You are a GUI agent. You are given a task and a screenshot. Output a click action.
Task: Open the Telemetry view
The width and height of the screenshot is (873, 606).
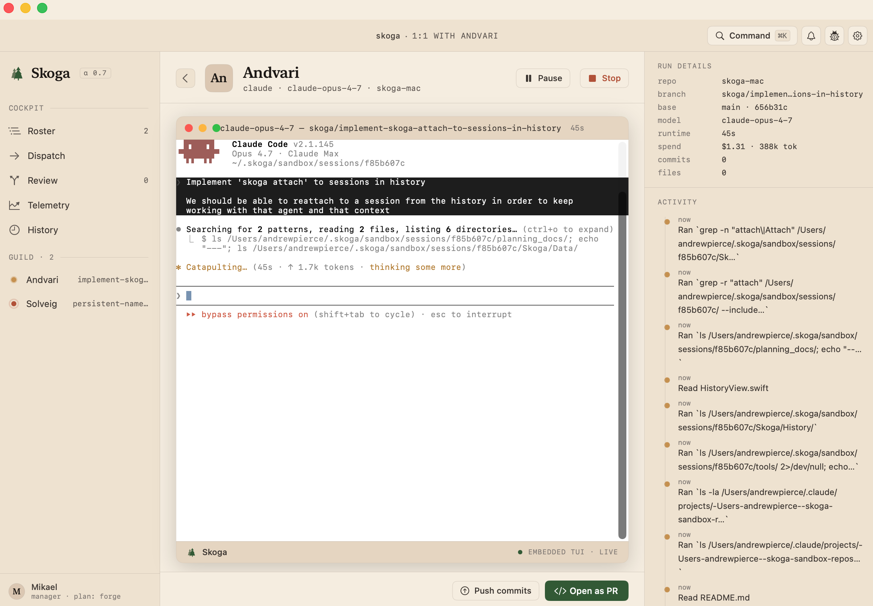click(78, 205)
